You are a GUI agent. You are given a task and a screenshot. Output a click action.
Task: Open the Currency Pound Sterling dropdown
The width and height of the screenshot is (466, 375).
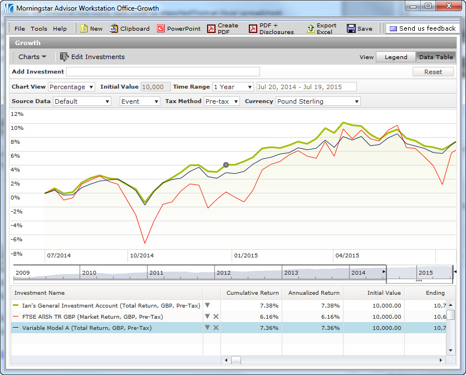318,101
